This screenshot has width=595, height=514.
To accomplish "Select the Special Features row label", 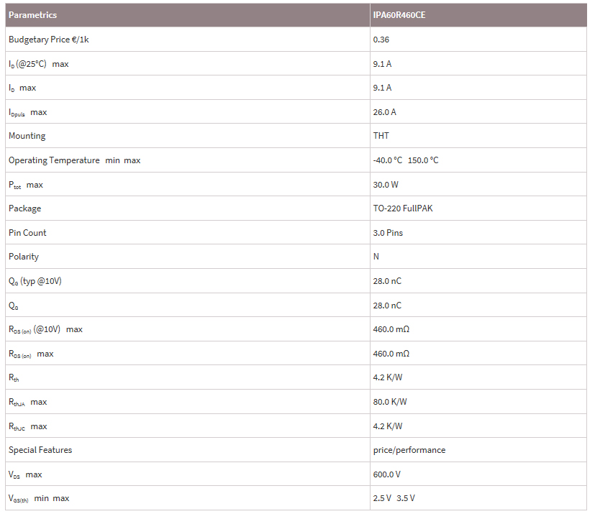I will (x=40, y=450).
